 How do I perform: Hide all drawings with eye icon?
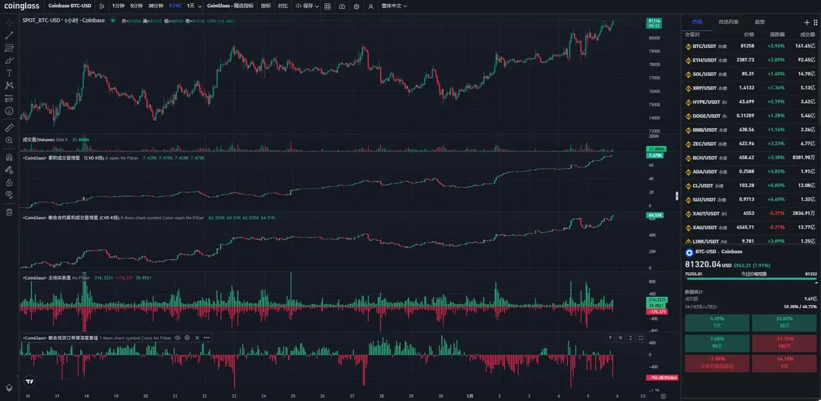click(10, 194)
